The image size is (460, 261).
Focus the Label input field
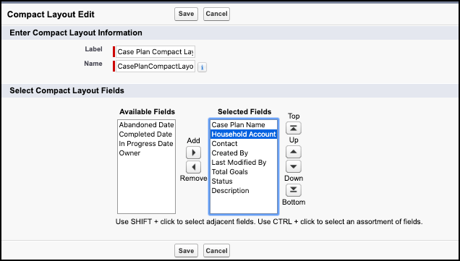click(156, 51)
